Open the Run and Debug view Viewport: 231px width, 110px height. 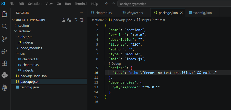(4, 51)
